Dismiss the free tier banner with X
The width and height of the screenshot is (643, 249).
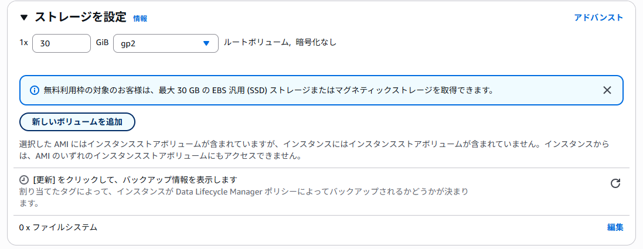pyautogui.click(x=607, y=90)
